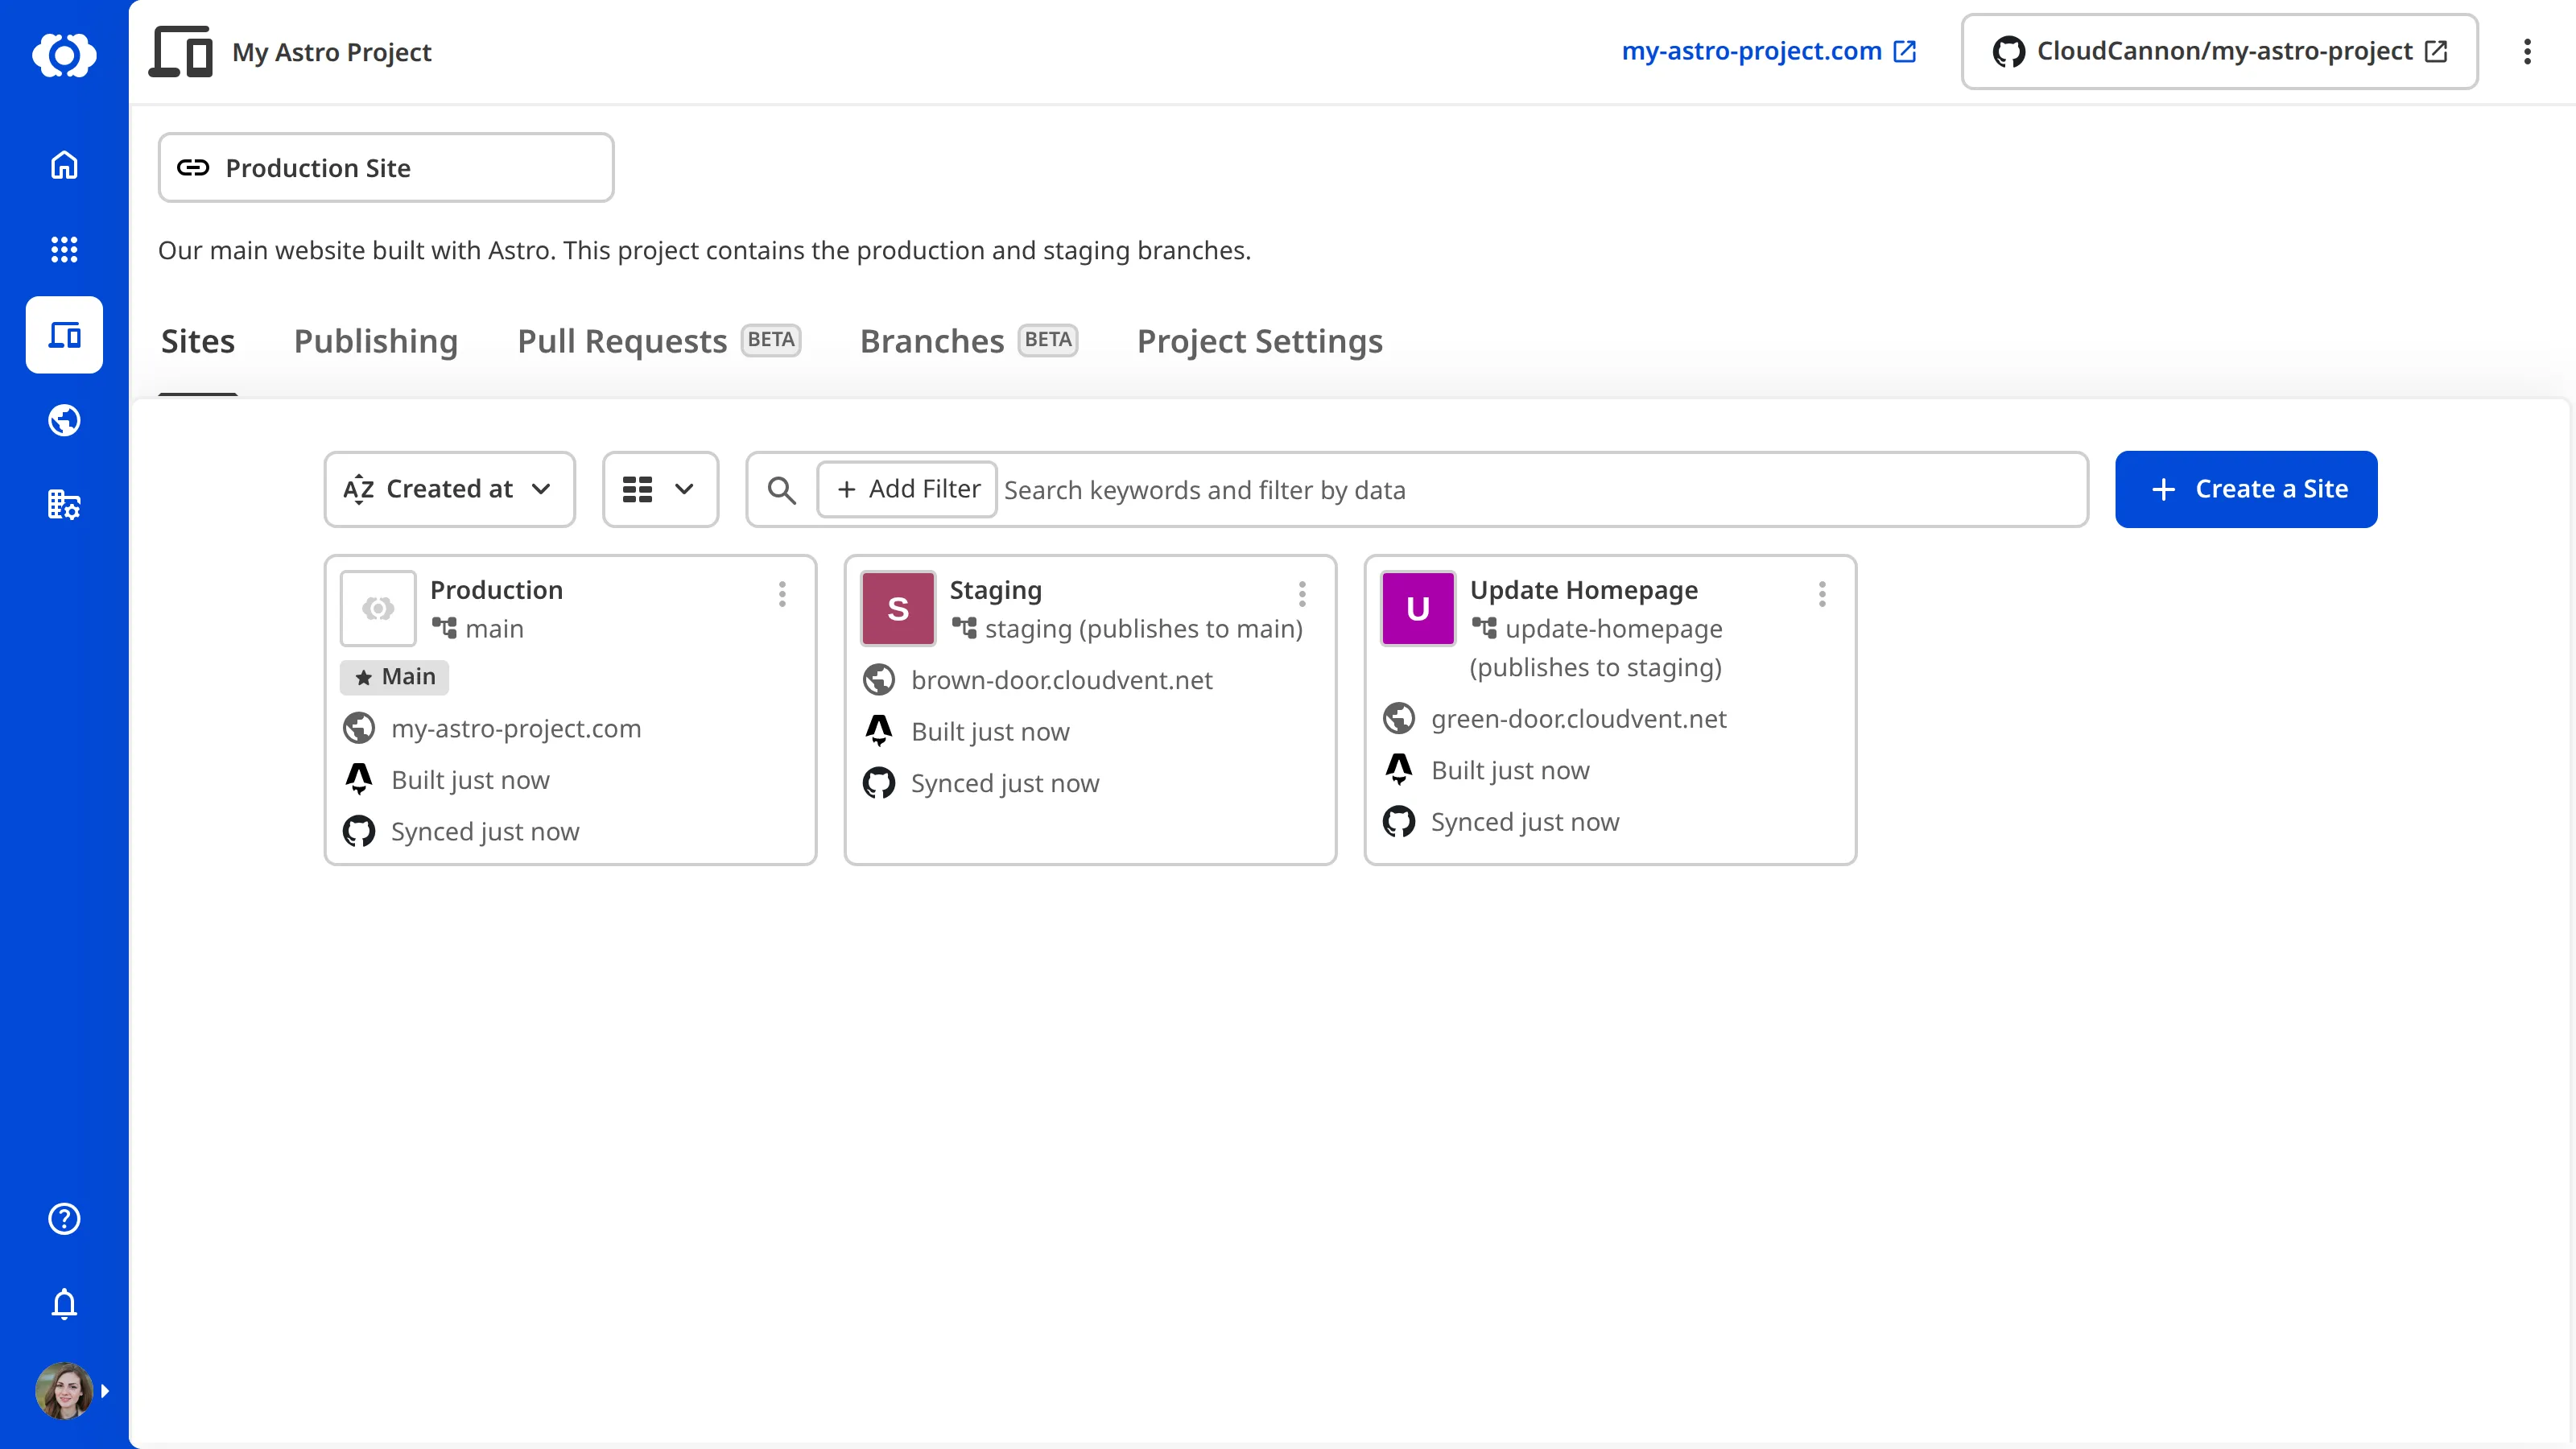Click the Add Filter button

click(907, 489)
